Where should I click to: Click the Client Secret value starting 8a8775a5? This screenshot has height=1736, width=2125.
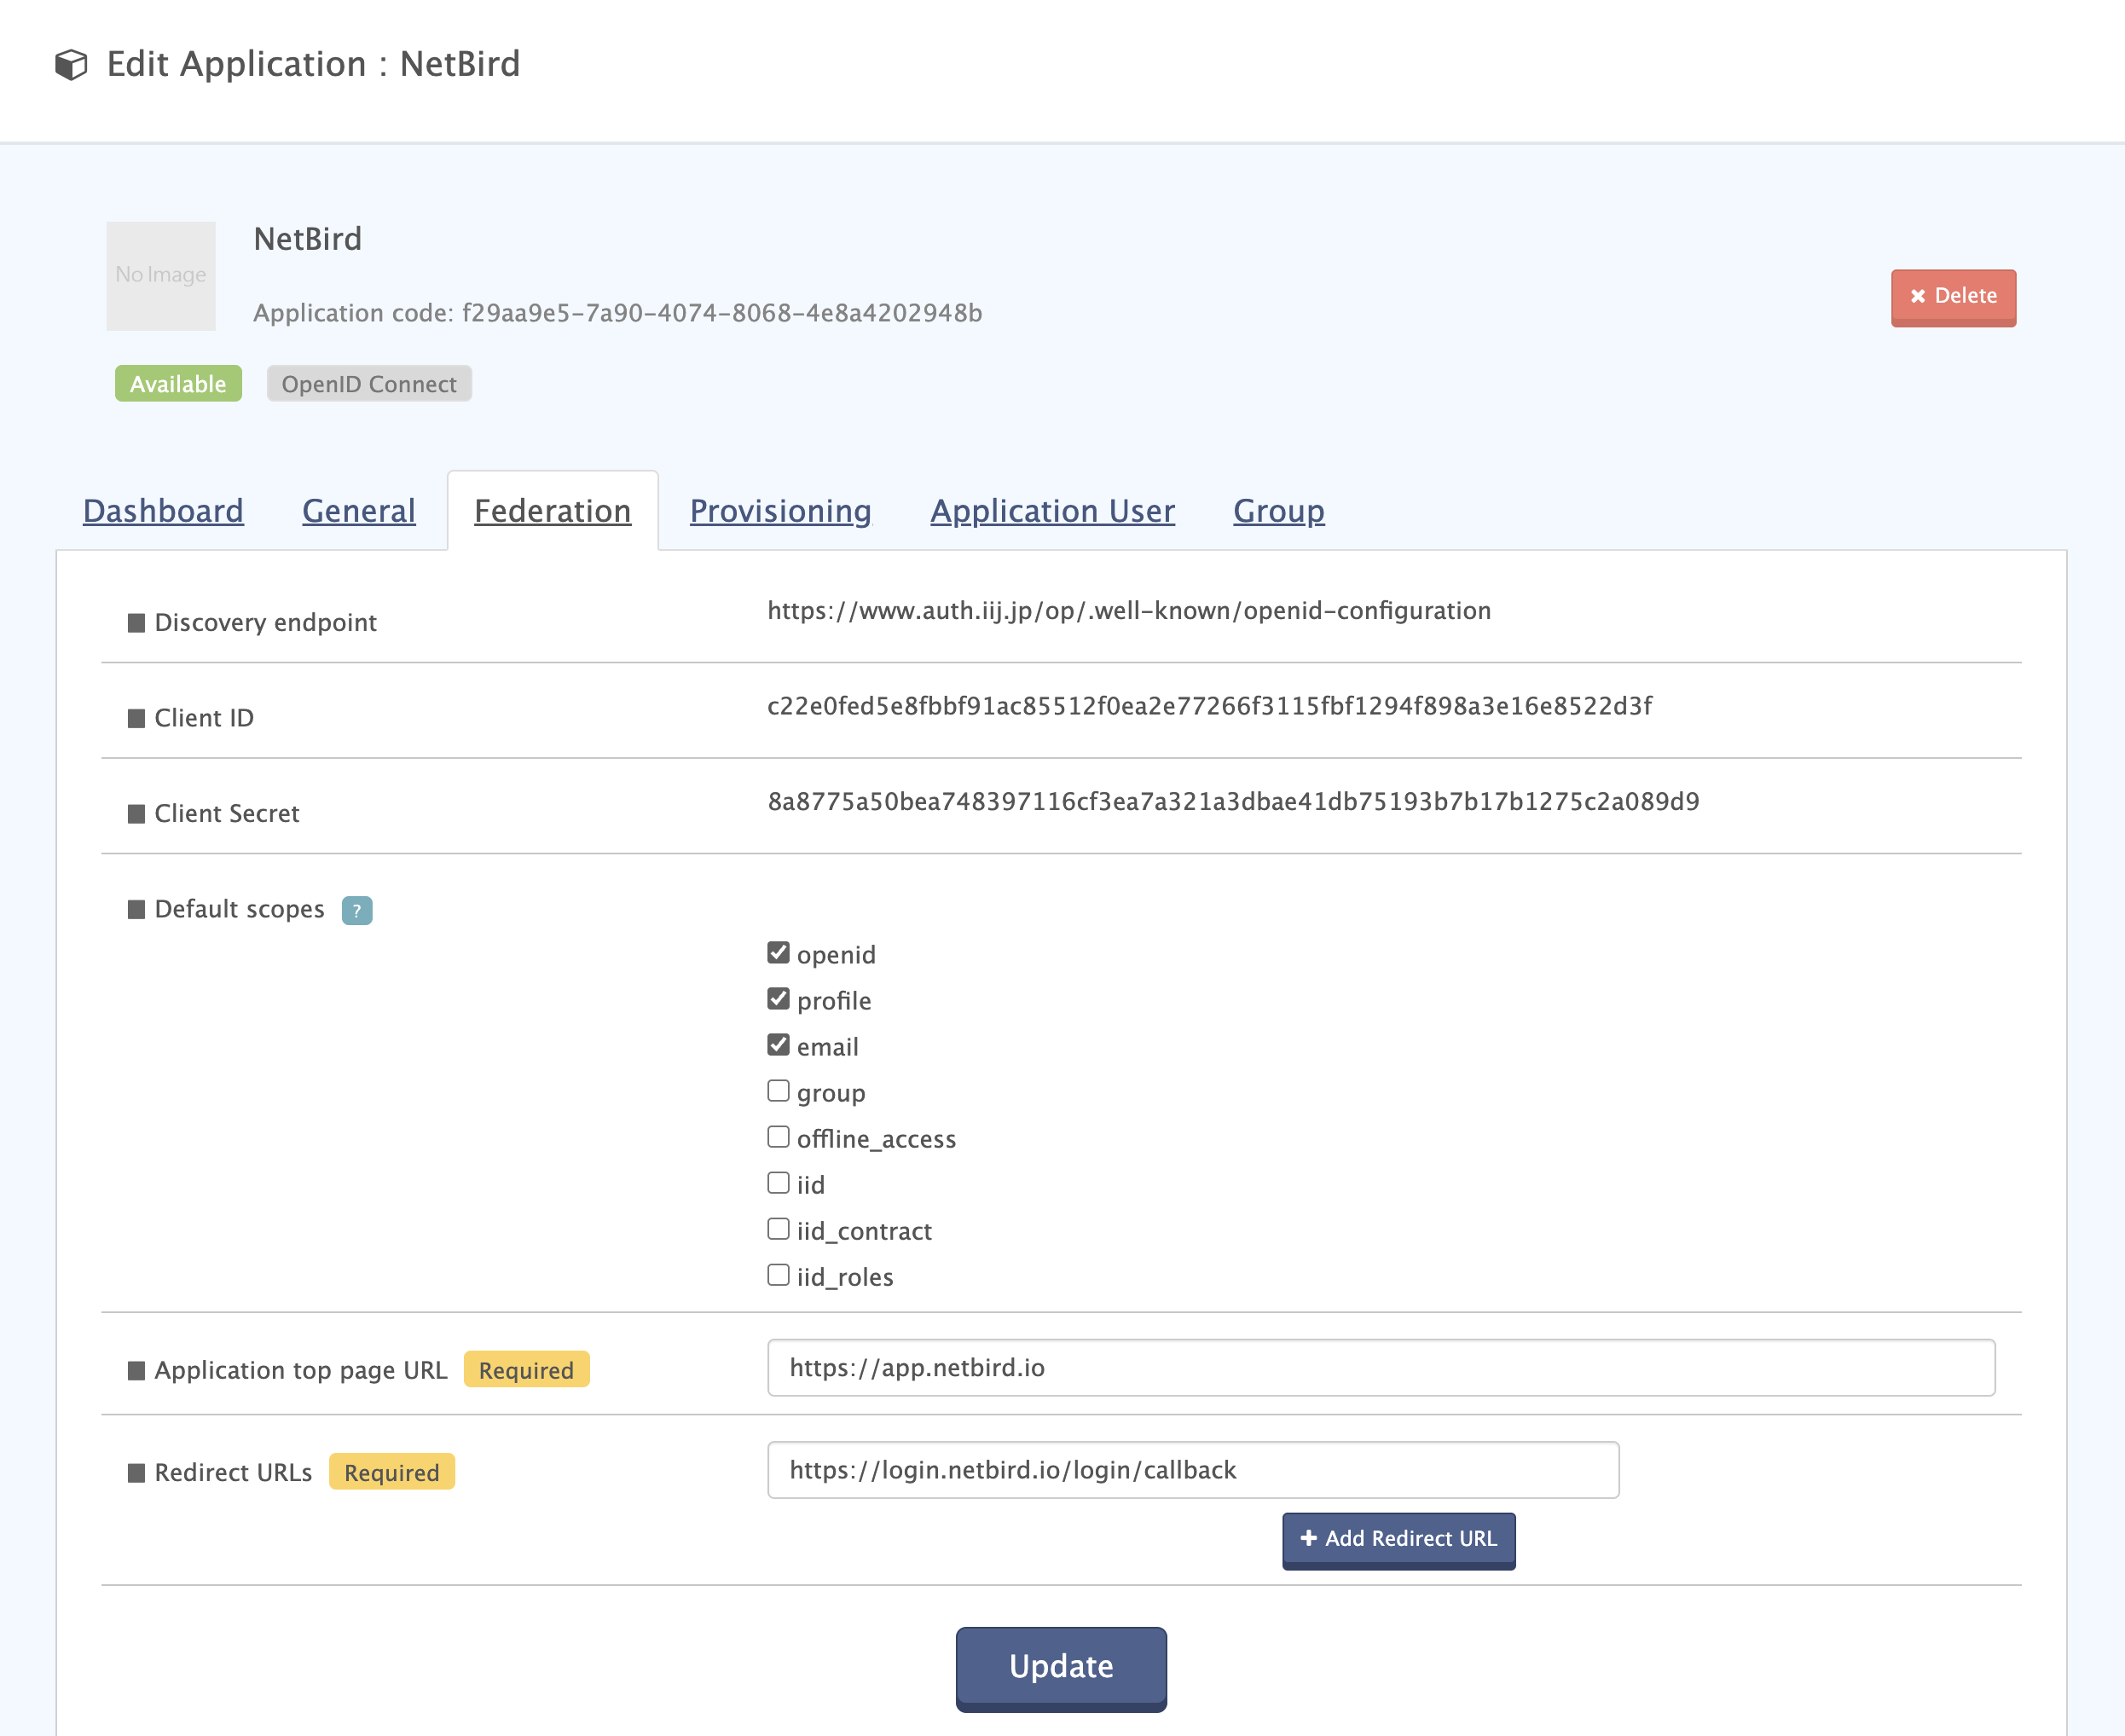pos(1233,802)
